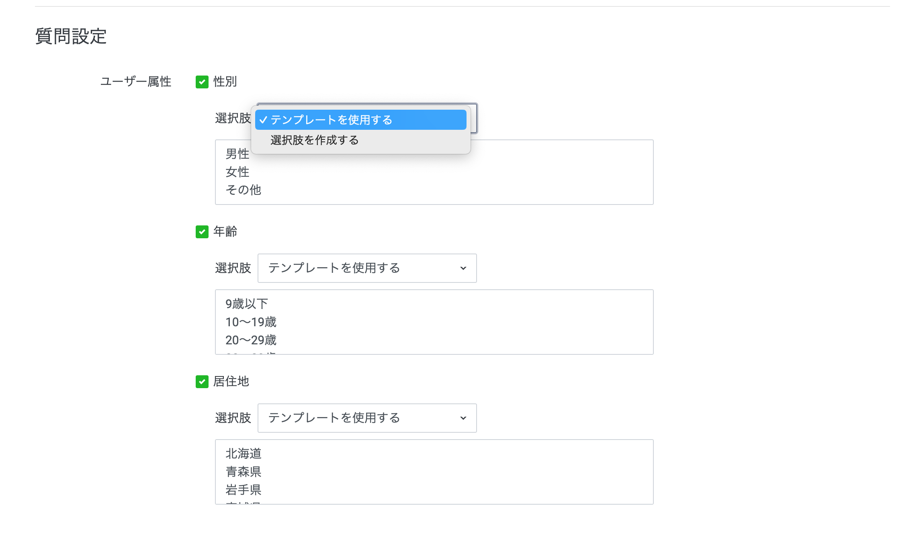This screenshot has width=921, height=536.
Task: Click chevron arrow on 居住地 dropdown
Action: click(463, 418)
